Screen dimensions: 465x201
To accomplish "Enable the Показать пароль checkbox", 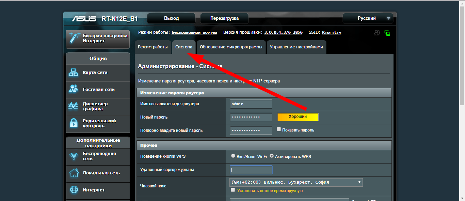I will tap(279, 129).
